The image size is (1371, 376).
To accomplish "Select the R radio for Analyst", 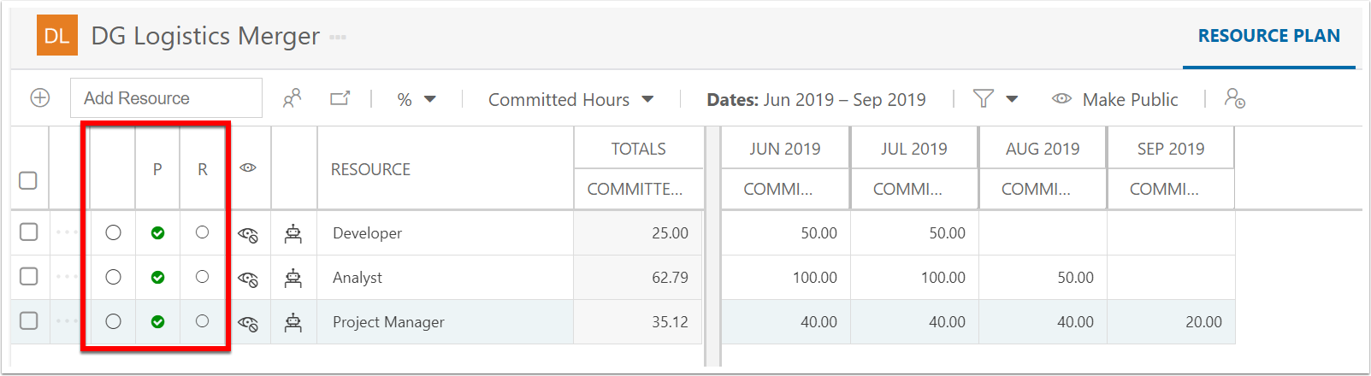I will click(202, 277).
